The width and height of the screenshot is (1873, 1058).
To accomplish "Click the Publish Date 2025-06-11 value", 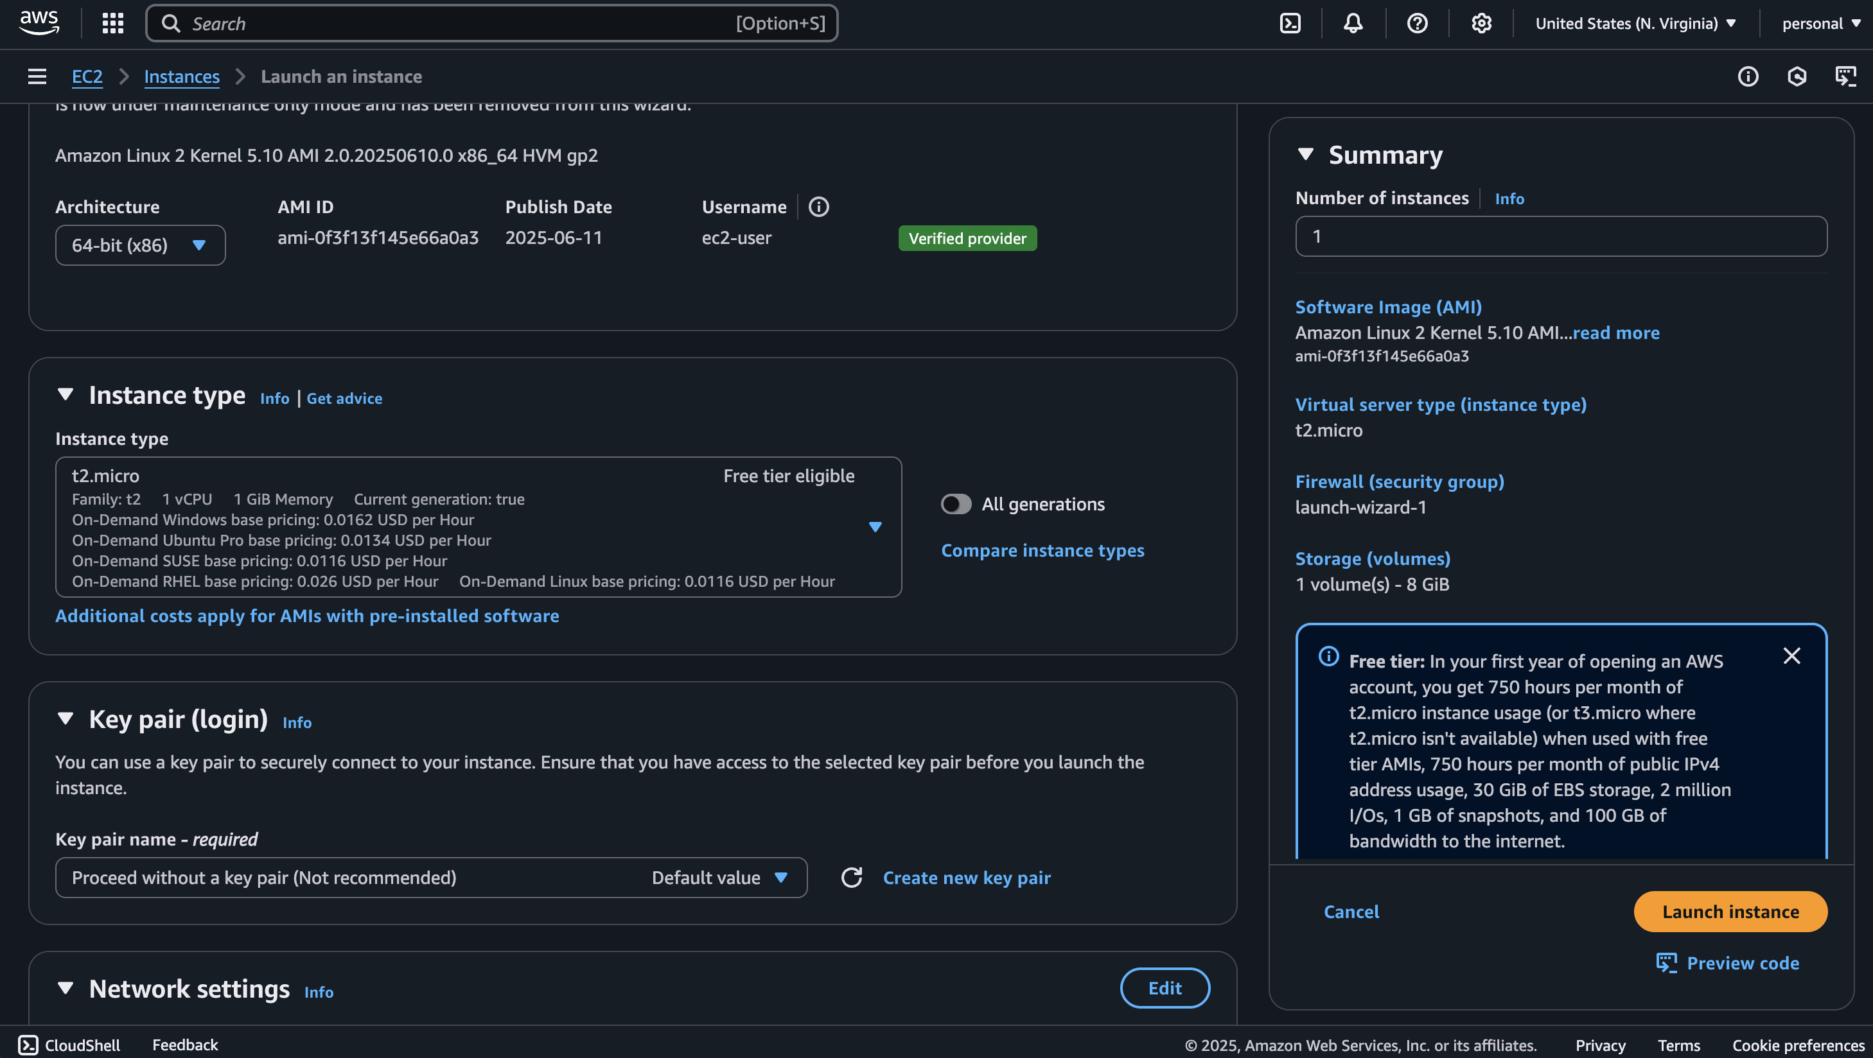I will click(554, 238).
